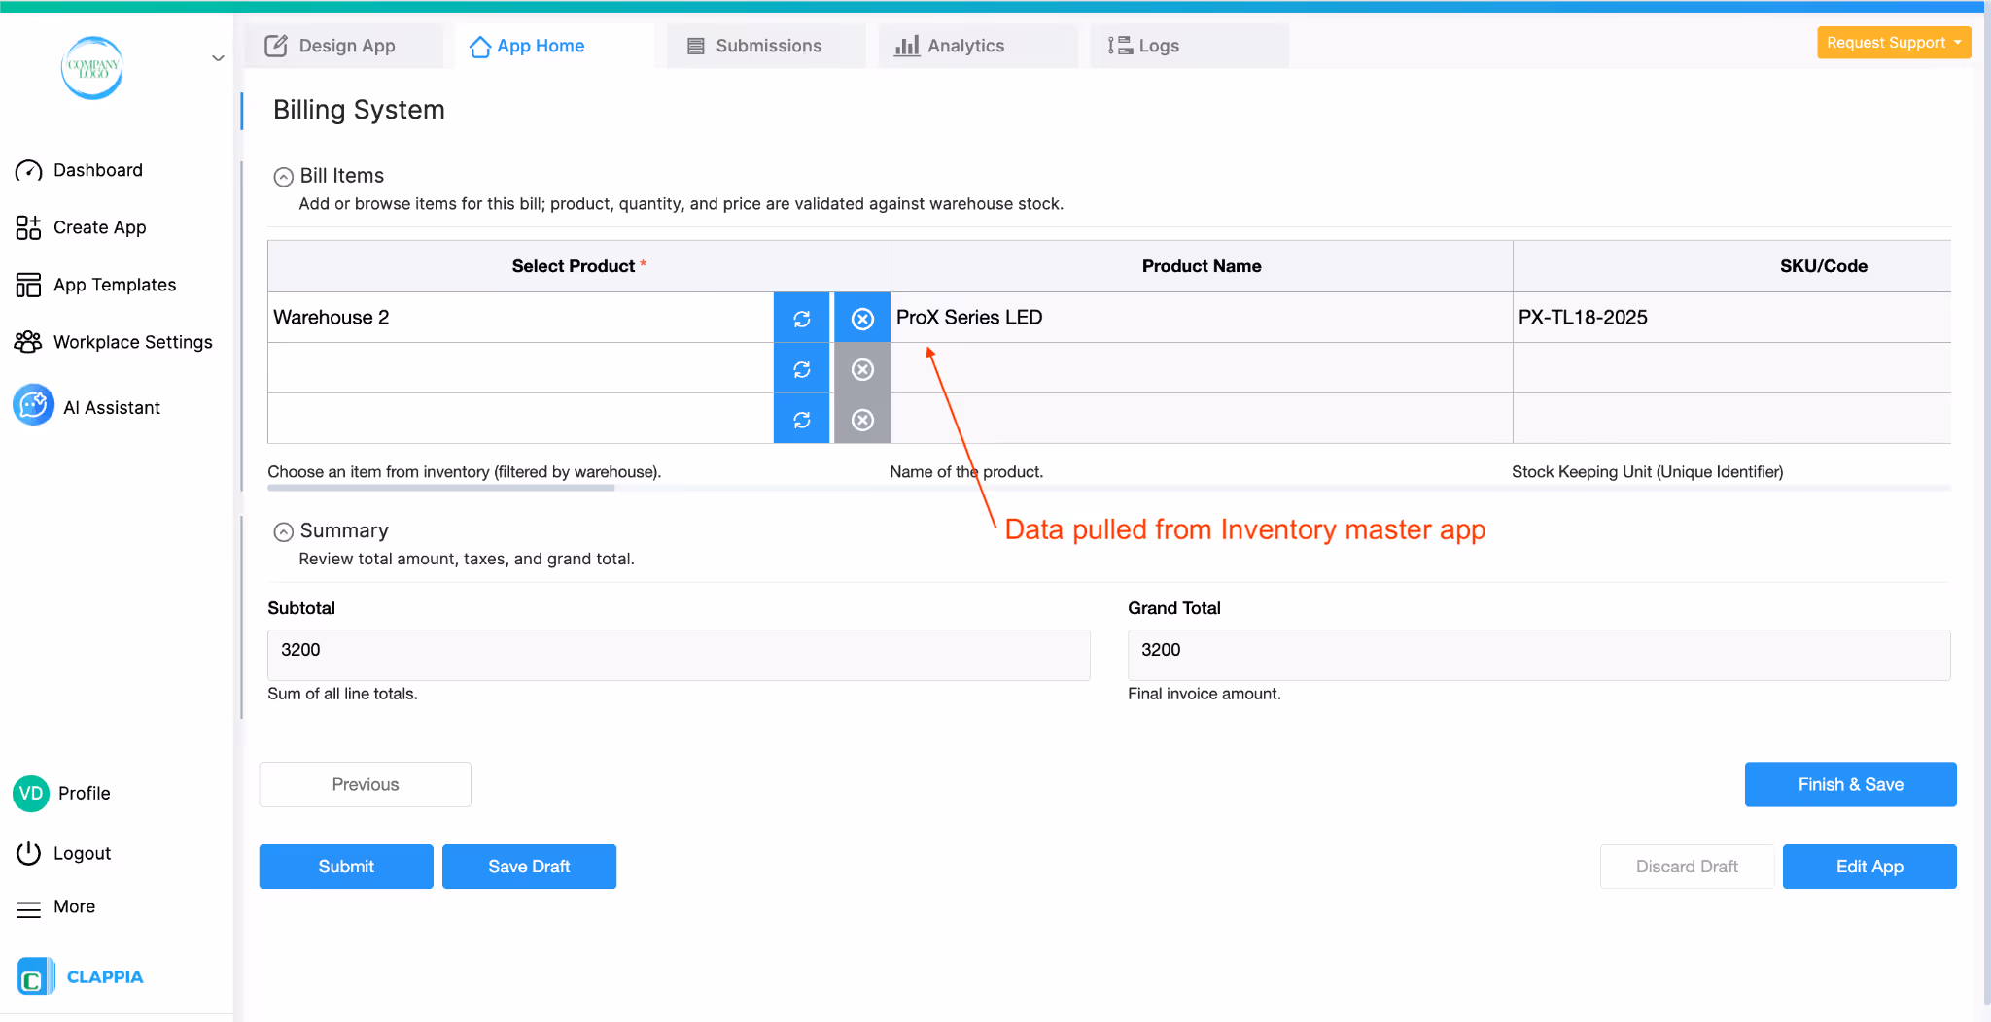Open the Request Support dropdown
The width and height of the screenshot is (1991, 1022).
pos(1893,42)
